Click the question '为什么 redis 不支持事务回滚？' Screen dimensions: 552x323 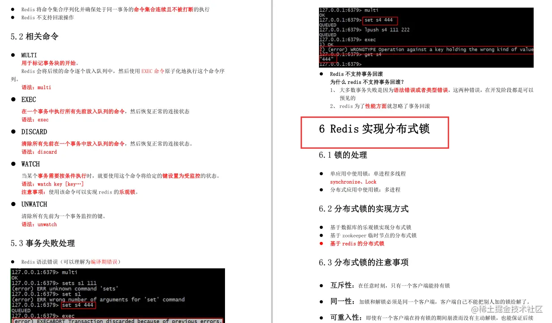pos(367,82)
